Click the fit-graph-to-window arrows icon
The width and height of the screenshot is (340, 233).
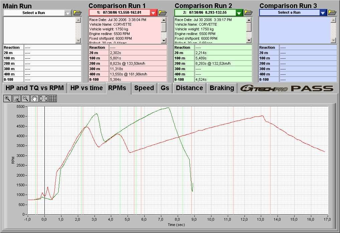pos(43,98)
